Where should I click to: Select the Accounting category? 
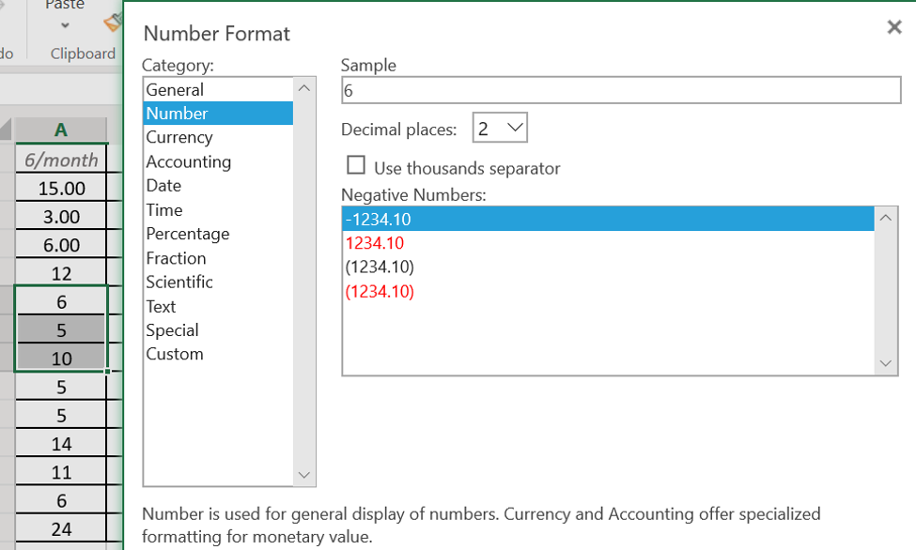coord(189,161)
